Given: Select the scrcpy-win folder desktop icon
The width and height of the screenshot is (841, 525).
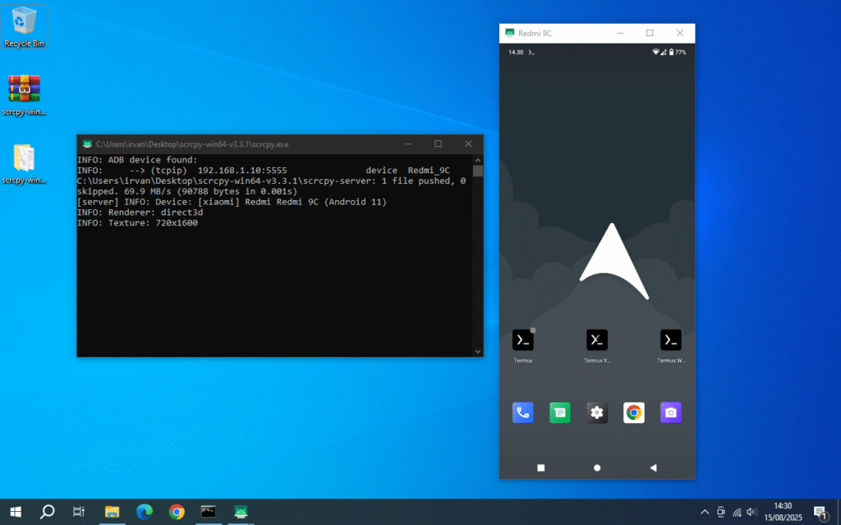Looking at the screenshot, I should coord(24,163).
